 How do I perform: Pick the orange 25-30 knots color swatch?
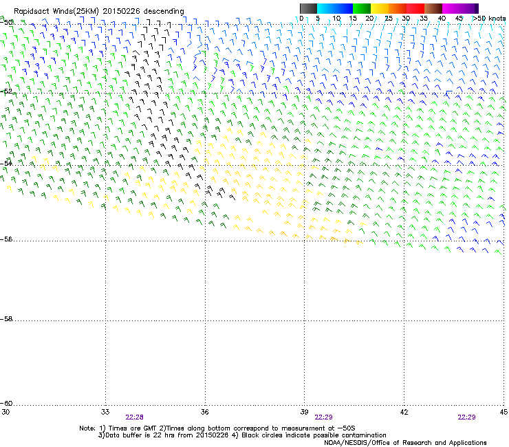pyautogui.click(x=398, y=8)
